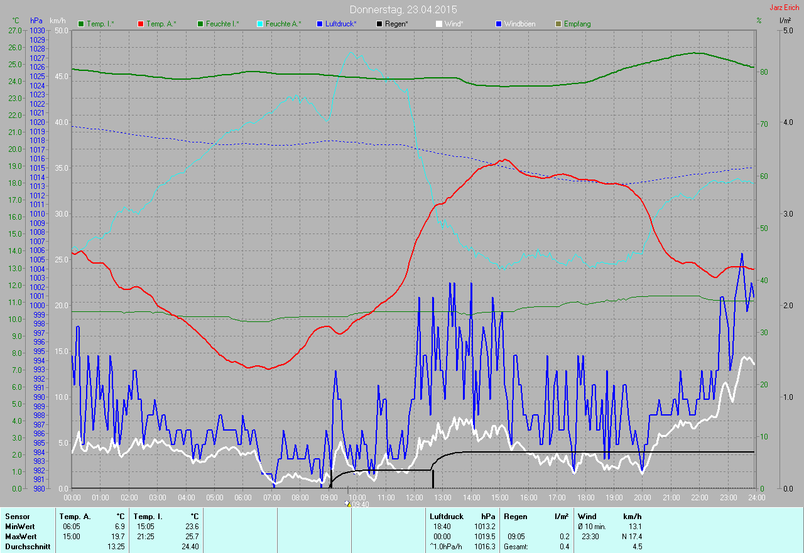
Task: Click the olive Empfang legend swatch
Action: click(558, 24)
